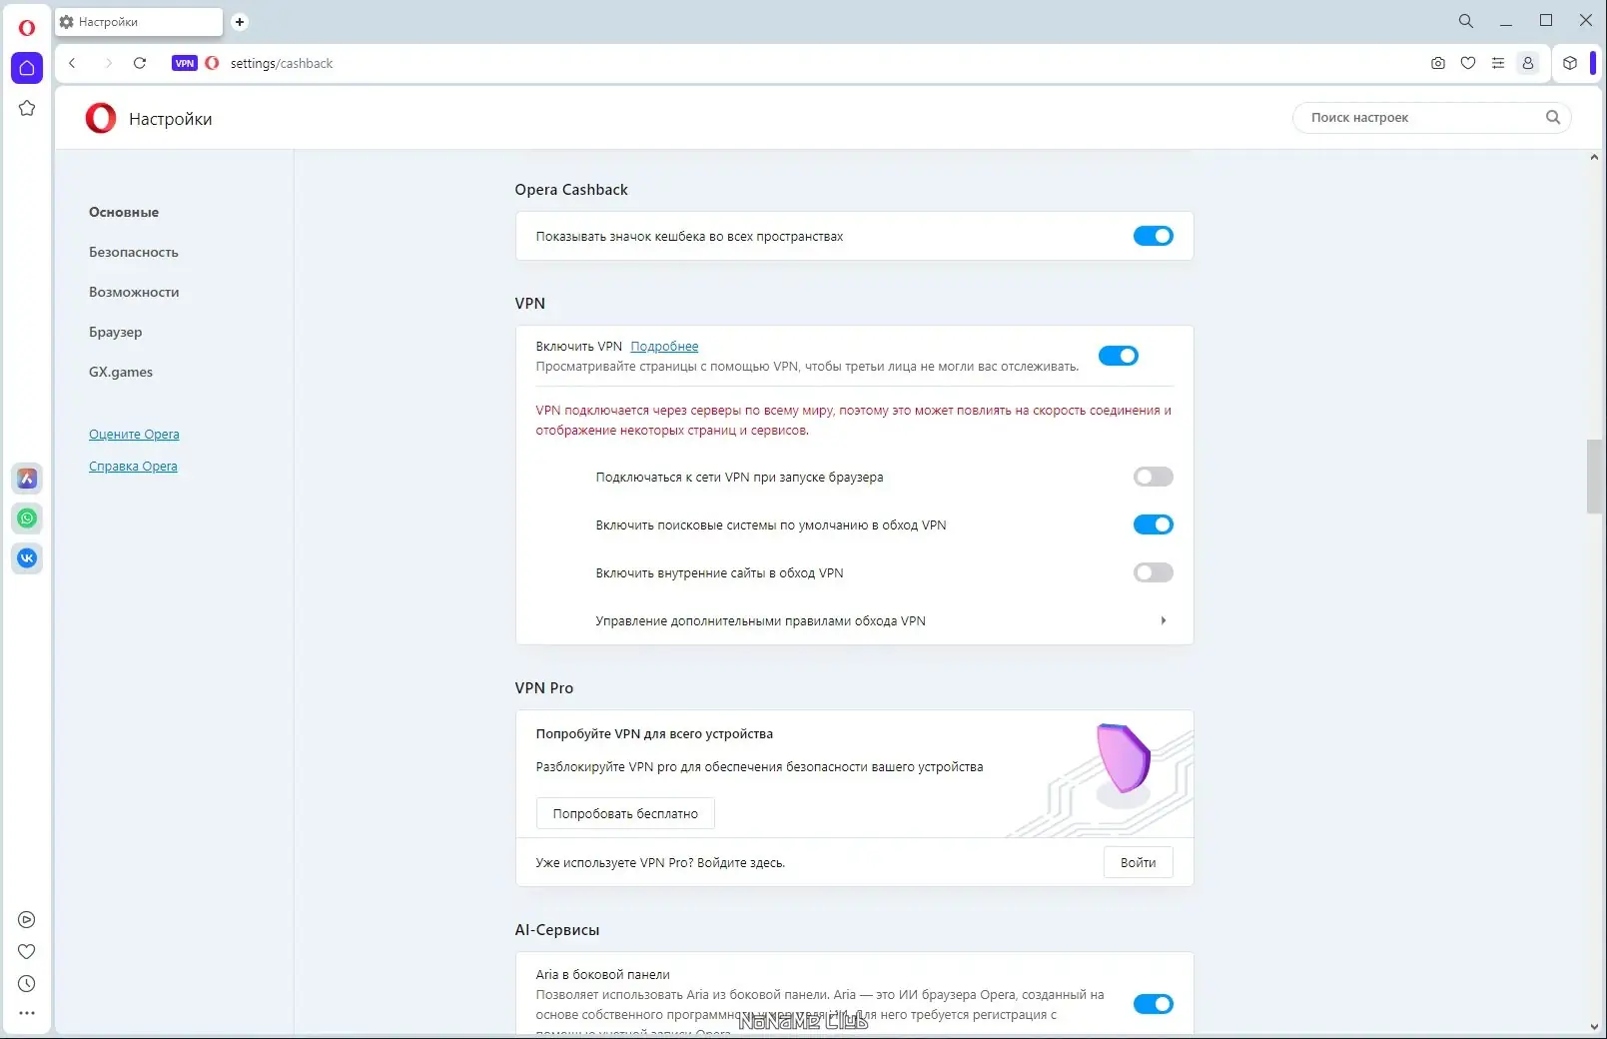Follow the Подробнее link about VPN
This screenshot has width=1607, height=1039.
[664, 346]
